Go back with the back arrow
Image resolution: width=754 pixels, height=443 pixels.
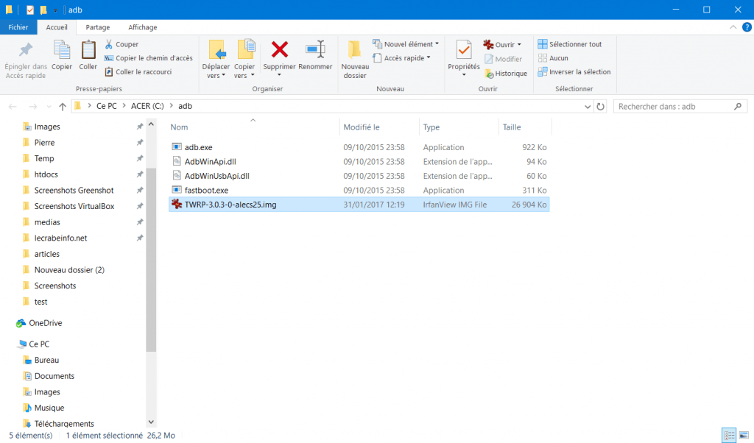point(13,107)
